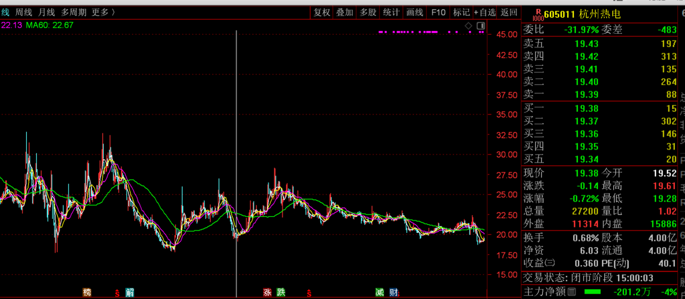
Task: Open the 画线 drawing tools
Action: click(415, 12)
